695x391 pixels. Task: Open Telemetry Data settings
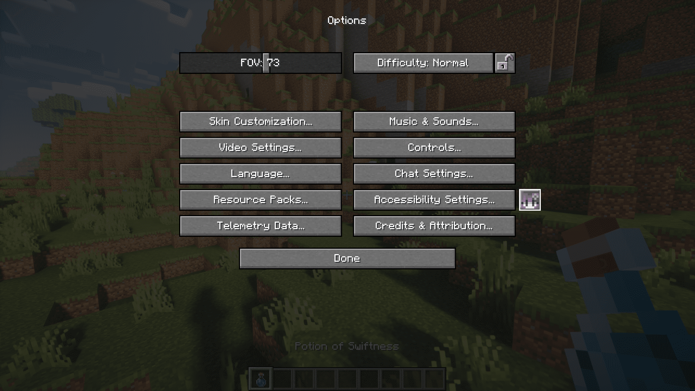click(x=261, y=225)
